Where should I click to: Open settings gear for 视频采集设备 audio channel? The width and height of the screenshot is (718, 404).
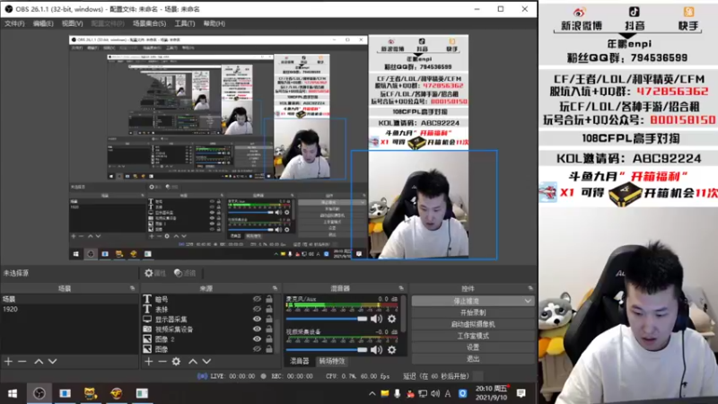[392, 350]
